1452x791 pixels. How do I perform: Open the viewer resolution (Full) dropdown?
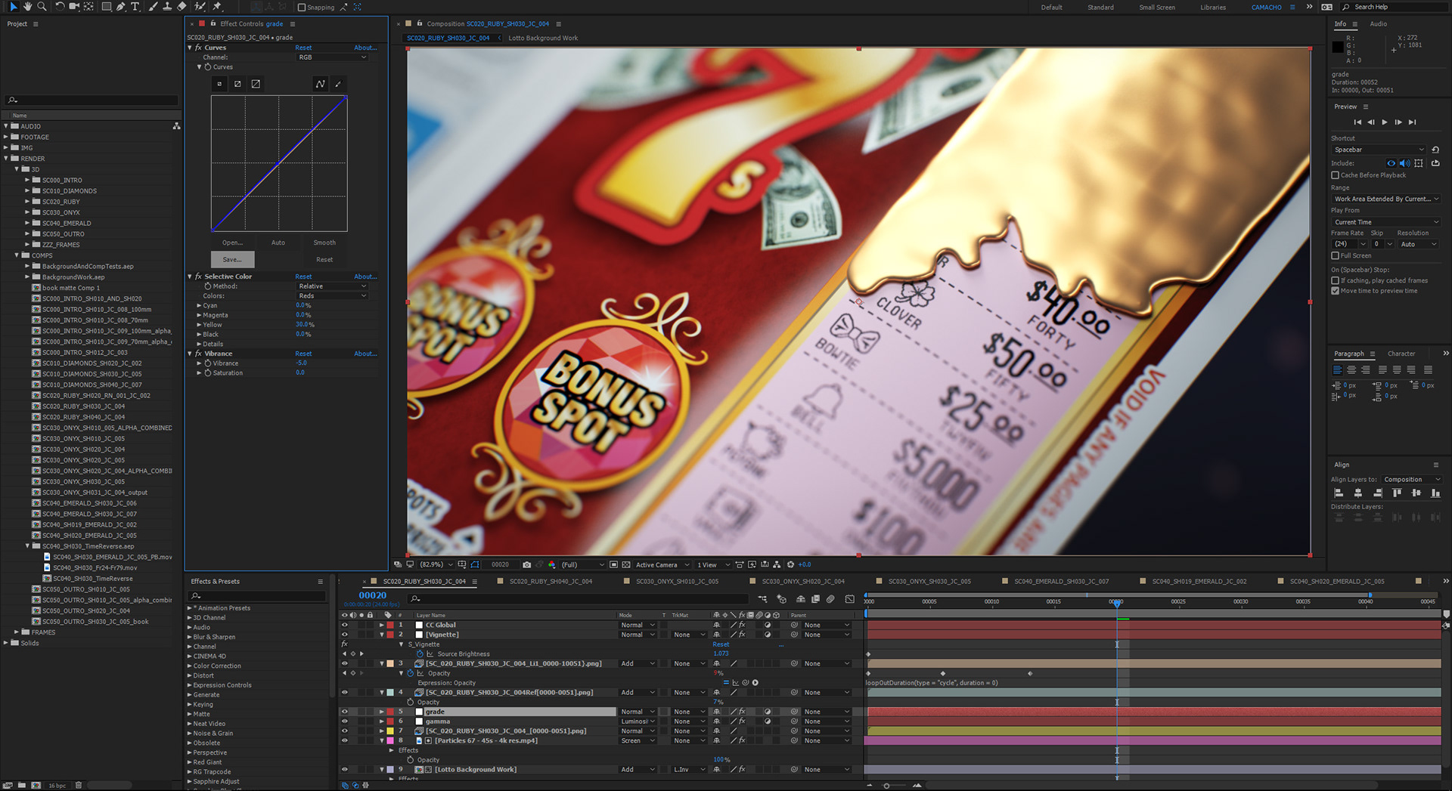coord(582,564)
